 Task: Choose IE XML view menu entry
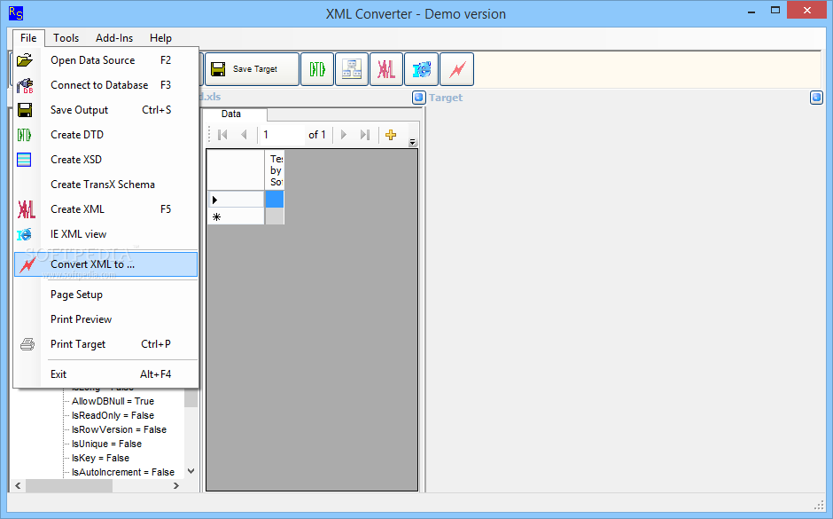pyautogui.click(x=105, y=234)
